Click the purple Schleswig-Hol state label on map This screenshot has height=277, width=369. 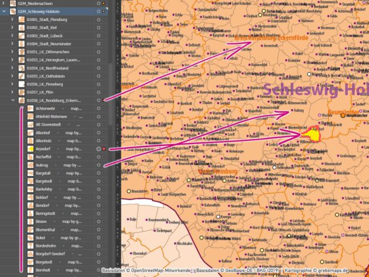pos(316,90)
